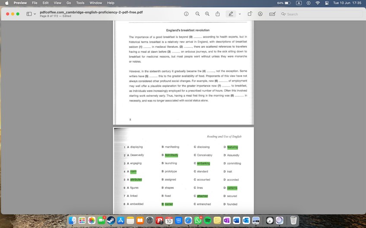Open highlight color dropdown arrow

click(240, 14)
